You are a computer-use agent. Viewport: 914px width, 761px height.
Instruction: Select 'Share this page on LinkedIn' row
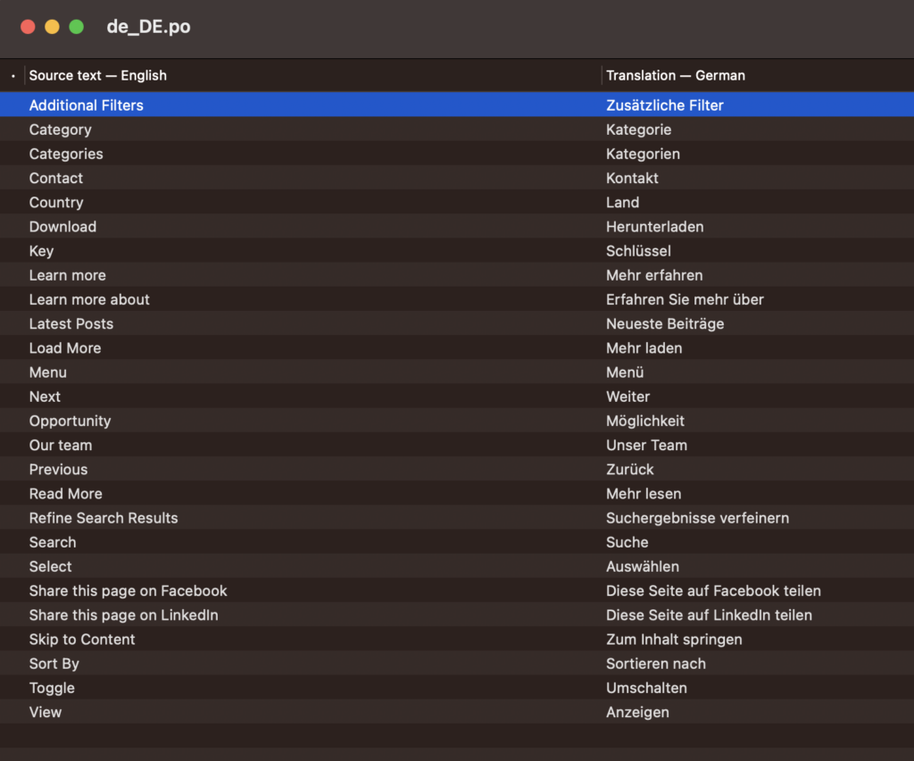[123, 615]
